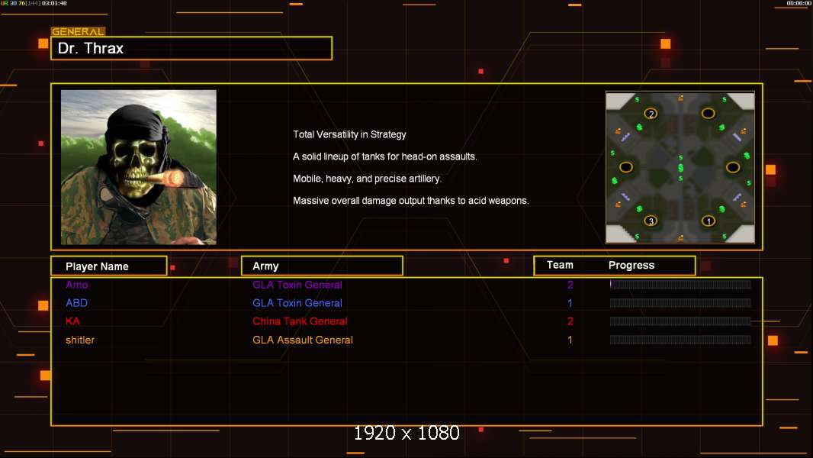Click KA's loading progress bar

point(680,321)
